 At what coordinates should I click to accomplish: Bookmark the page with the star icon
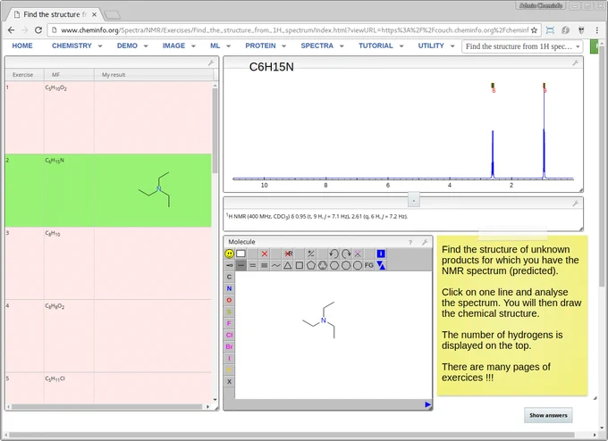click(x=534, y=30)
